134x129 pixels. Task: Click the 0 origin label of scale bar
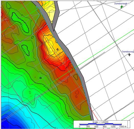pos(80,126)
